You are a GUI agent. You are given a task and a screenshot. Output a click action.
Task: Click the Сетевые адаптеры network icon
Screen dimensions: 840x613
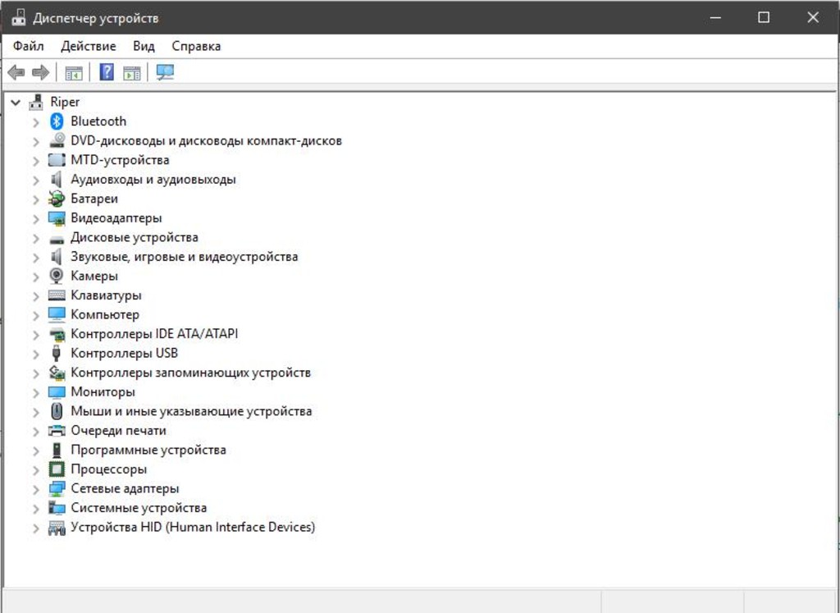(57, 488)
